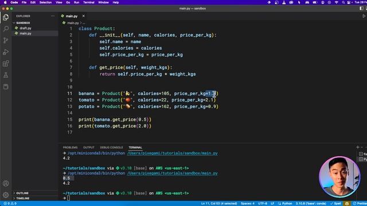Screen dimensions: 367x206
Task: Change end of line sequence LF
Action: (x=272, y=204)
